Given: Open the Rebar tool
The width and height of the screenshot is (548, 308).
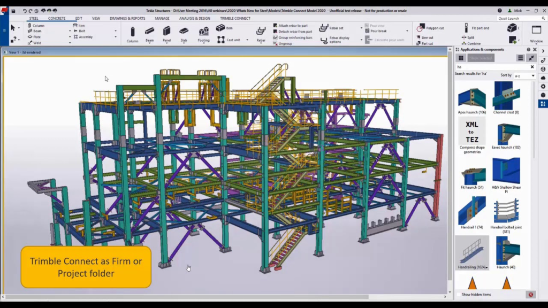Looking at the screenshot, I should pyautogui.click(x=261, y=35).
